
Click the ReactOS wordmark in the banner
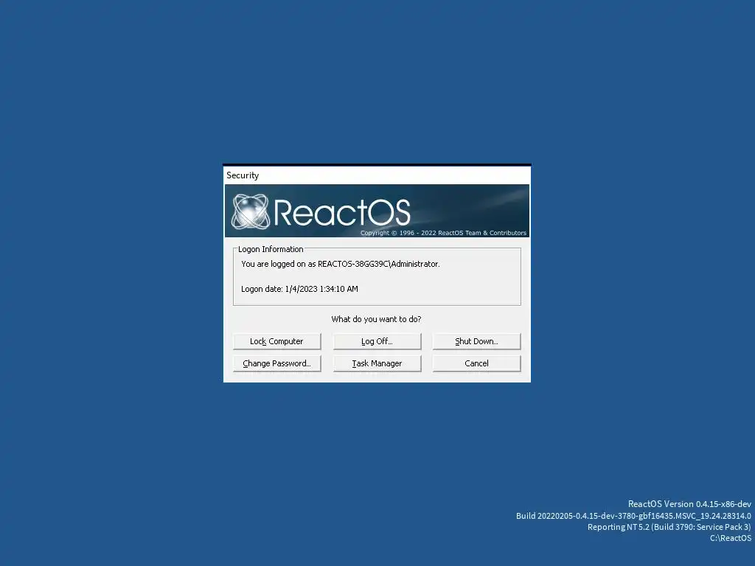tap(342, 212)
